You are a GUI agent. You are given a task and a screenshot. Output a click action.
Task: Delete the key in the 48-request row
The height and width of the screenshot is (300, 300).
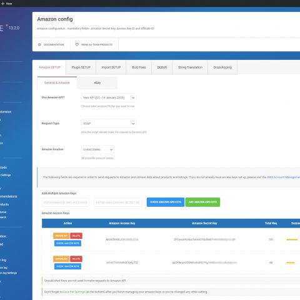(76, 259)
